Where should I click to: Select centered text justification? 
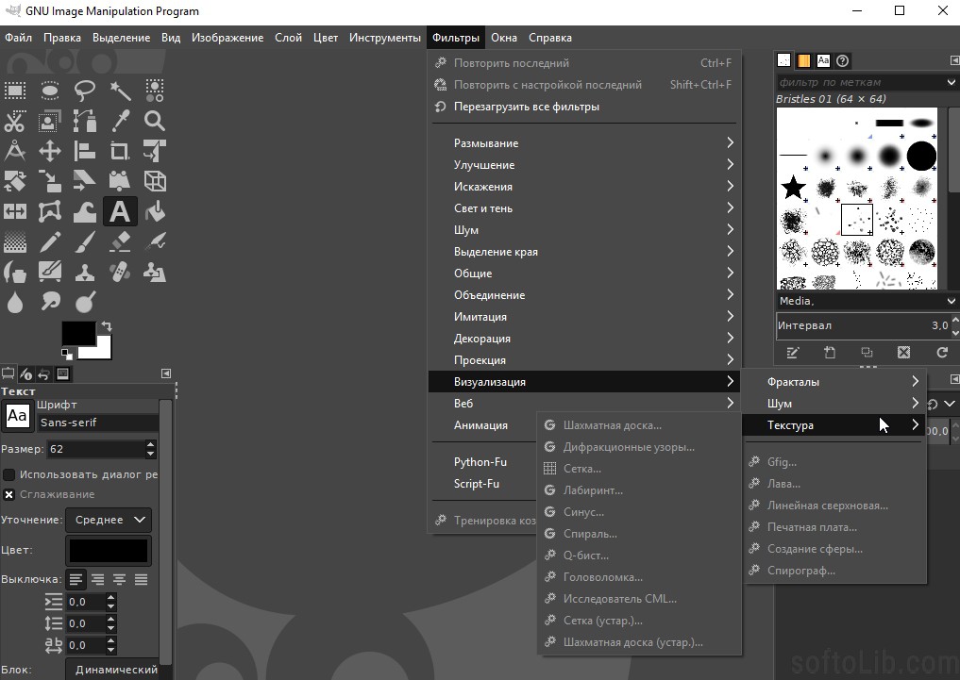coord(119,579)
